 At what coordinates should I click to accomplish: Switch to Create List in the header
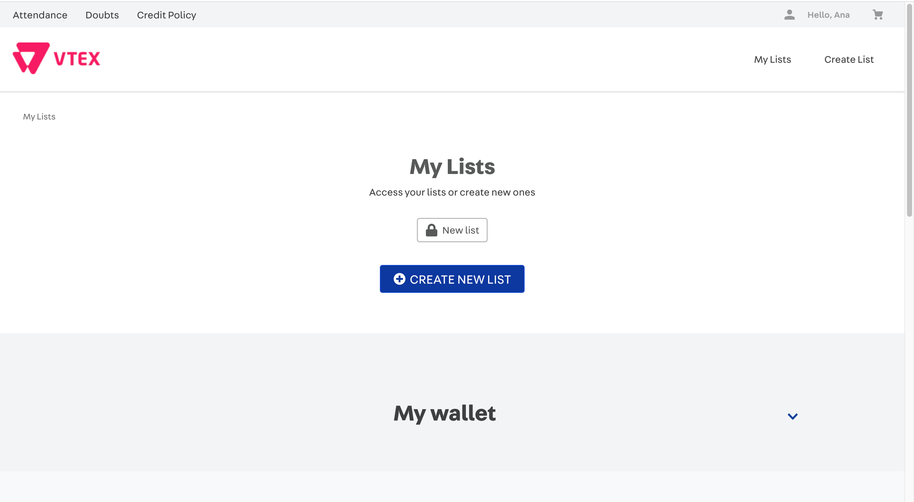pos(849,59)
